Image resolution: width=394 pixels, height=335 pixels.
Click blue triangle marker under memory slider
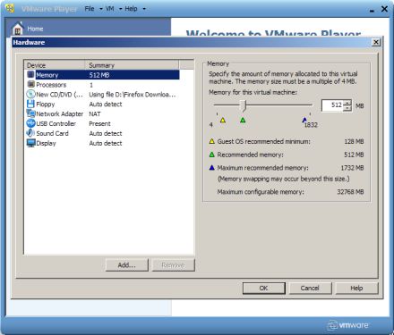(304, 120)
